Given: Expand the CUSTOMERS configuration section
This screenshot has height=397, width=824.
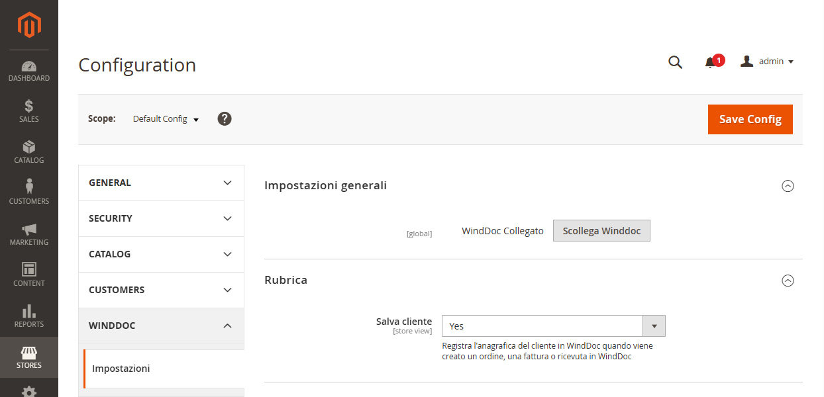Looking at the screenshot, I should (x=161, y=290).
